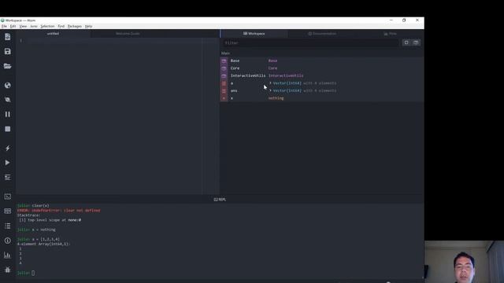
Task: Open the Find menu
Action: (61, 26)
